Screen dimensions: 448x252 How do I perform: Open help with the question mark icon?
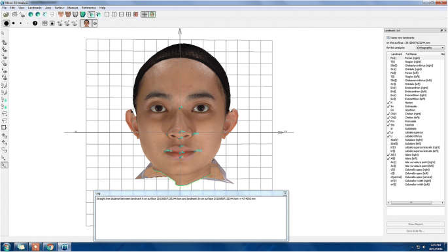coord(35,23)
